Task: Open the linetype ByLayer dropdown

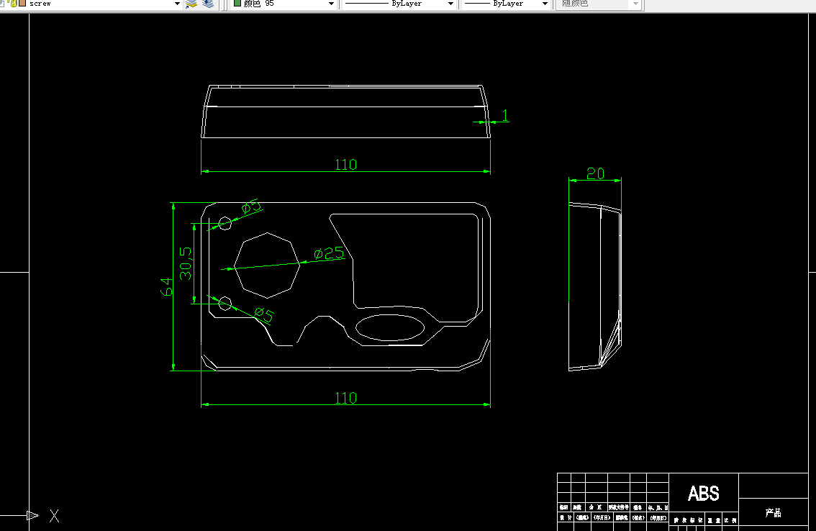Action: 450,4
